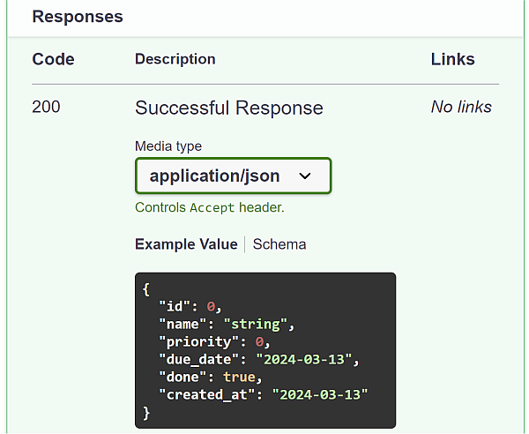Click the 200 response code

point(46,107)
